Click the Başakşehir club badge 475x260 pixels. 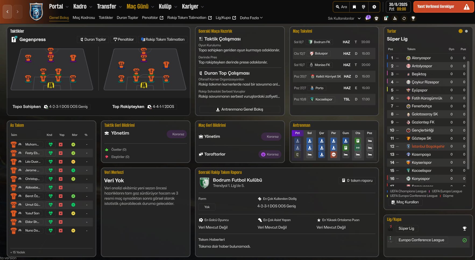click(36, 12)
